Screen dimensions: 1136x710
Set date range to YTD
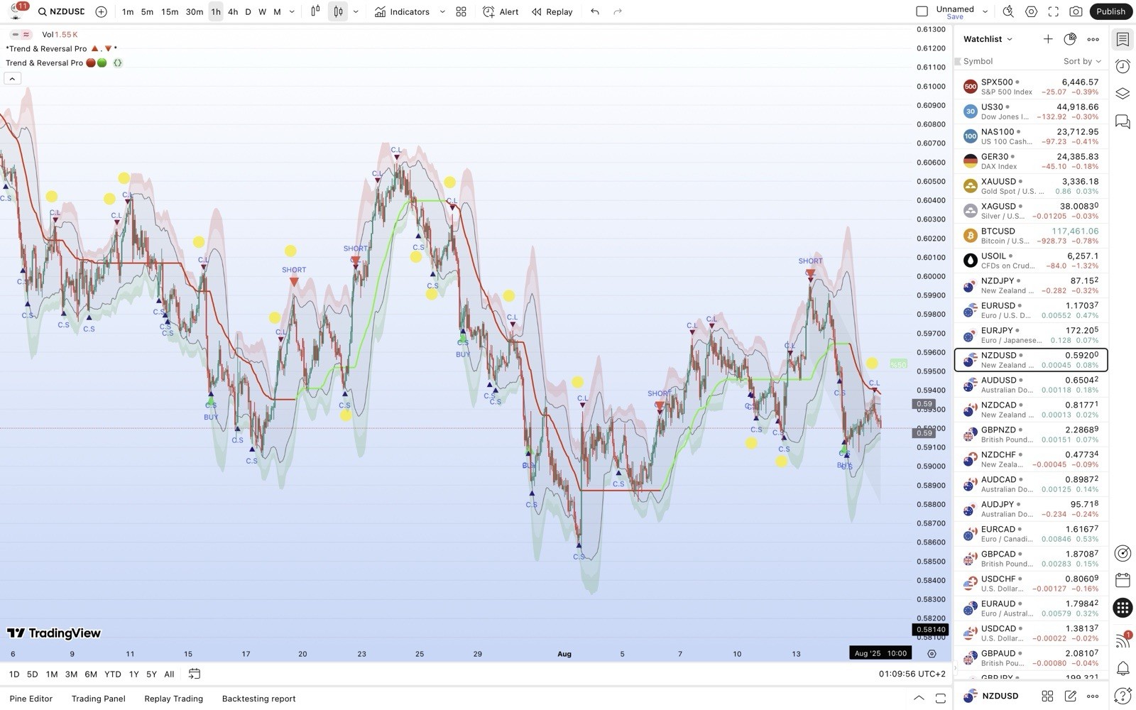pos(112,674)
